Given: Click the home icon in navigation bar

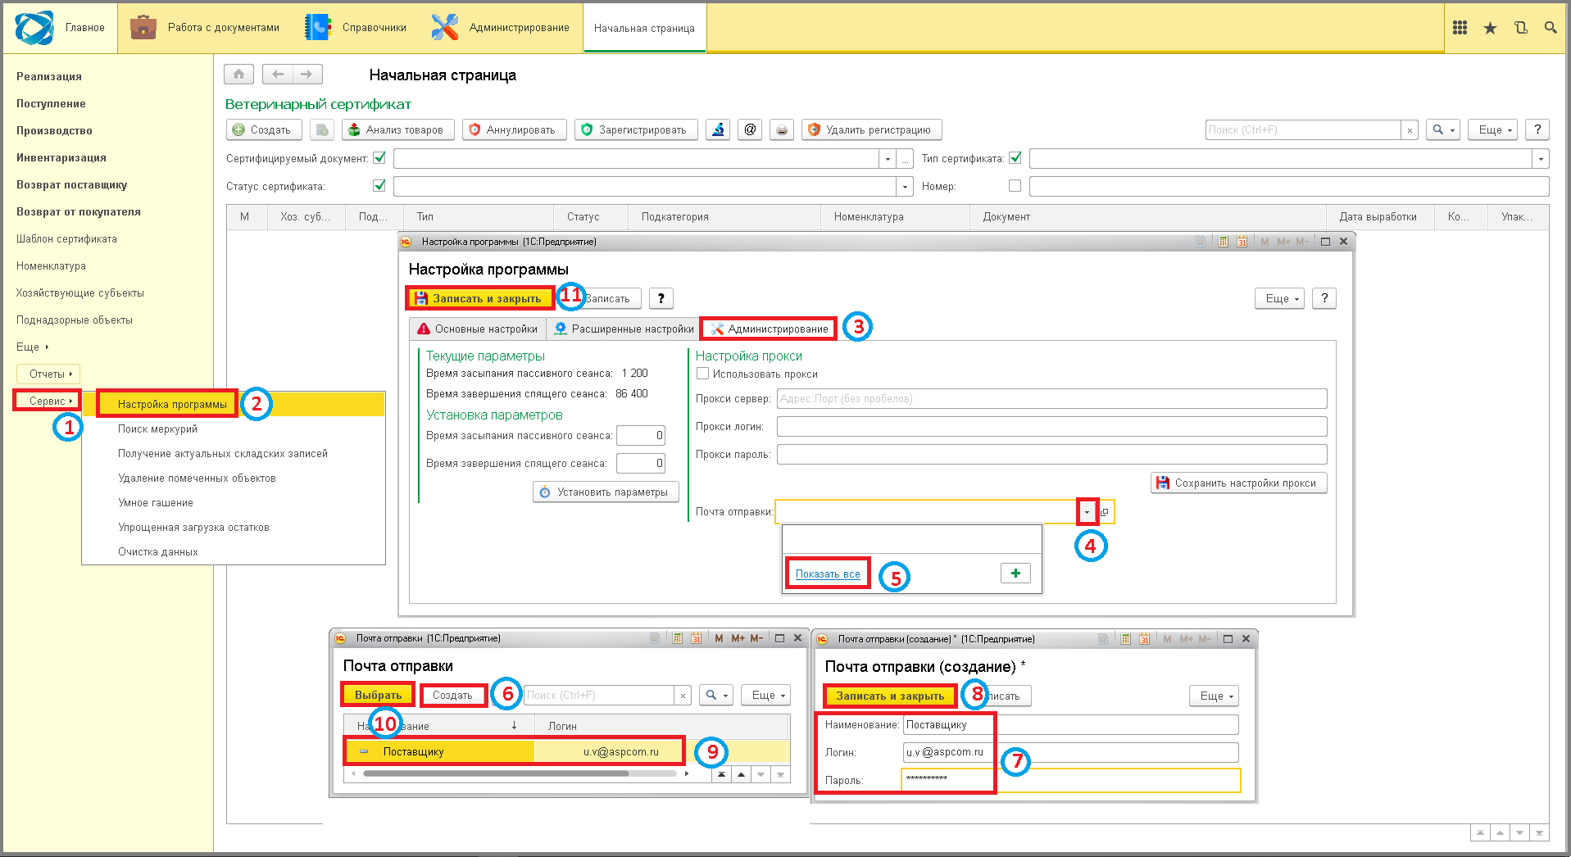Looking at the screenshot, I should pos(238,75).
